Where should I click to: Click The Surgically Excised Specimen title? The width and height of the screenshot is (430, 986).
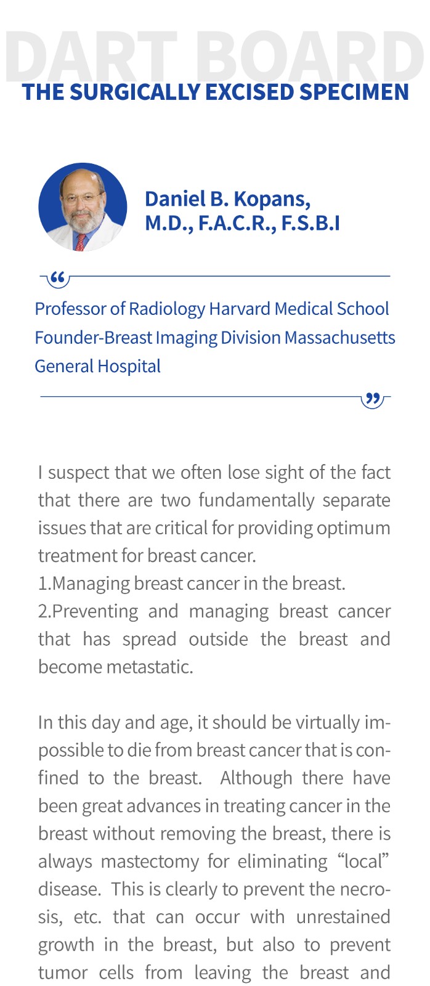[x=215, y=92]
